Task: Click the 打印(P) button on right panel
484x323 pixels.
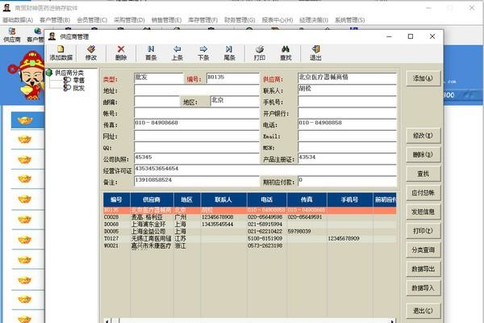Action: [423, 231]
